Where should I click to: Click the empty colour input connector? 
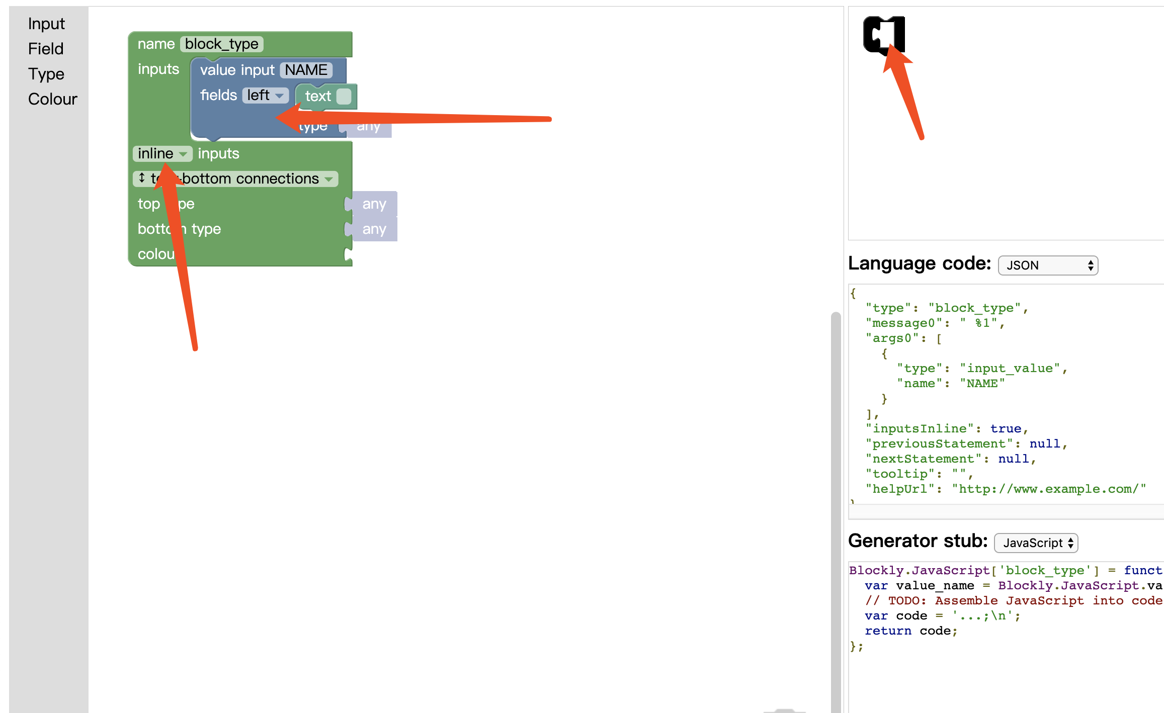pyautogui.click(x=348, y=254)
